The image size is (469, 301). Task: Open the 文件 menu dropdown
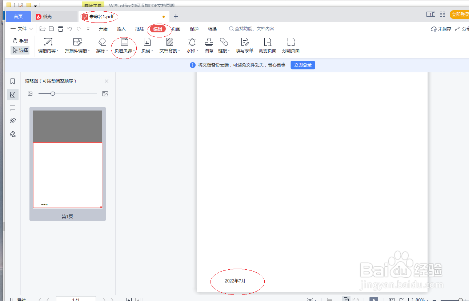[22, 29]
